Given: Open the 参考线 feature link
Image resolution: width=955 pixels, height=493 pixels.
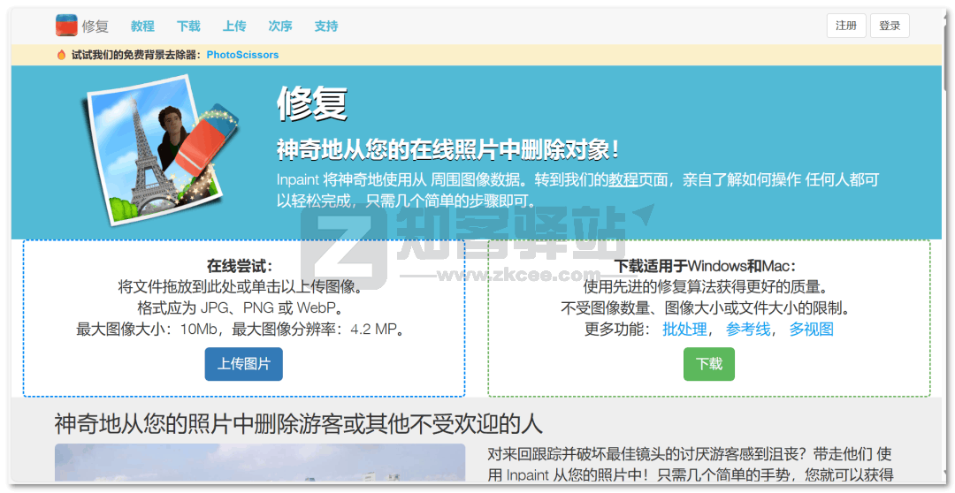Looking at the screenshot, I should pos(748,330).
